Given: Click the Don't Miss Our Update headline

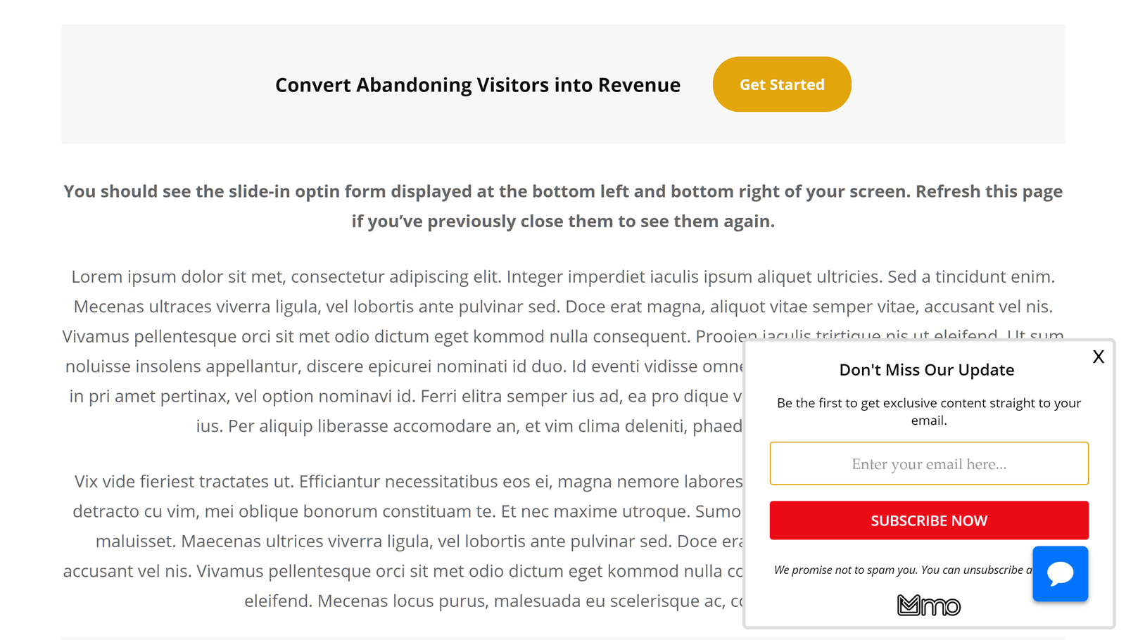Looking at the screenshot, I should tap(926, 370).
